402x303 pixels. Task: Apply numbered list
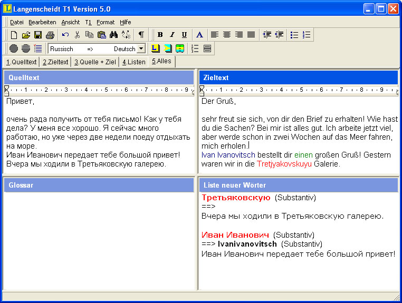tap(307, 35)
